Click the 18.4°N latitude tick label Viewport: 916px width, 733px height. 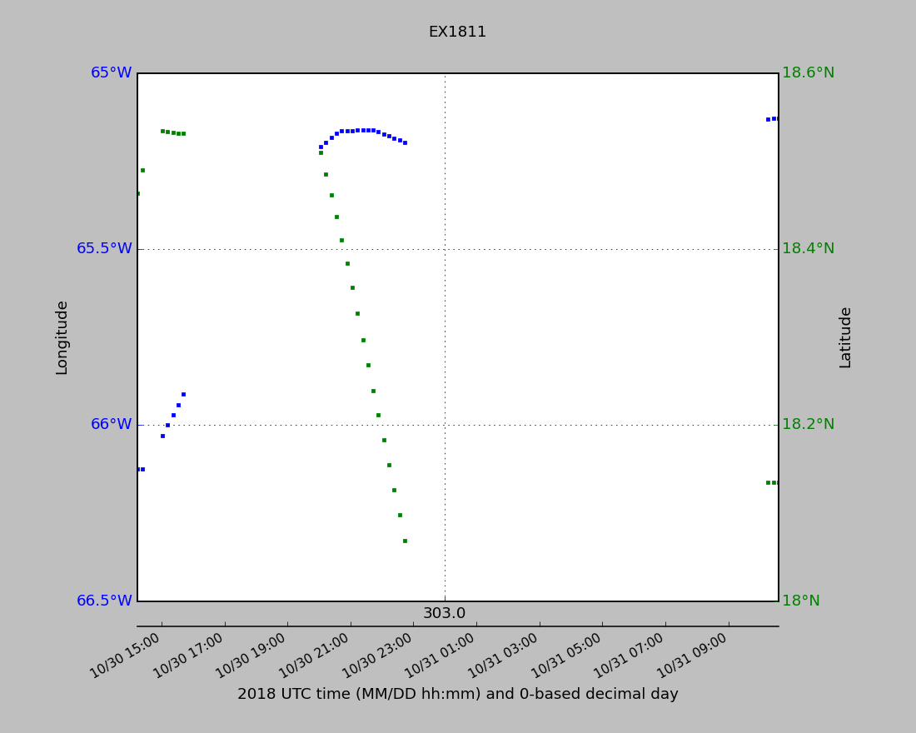[x=808, y=248]
